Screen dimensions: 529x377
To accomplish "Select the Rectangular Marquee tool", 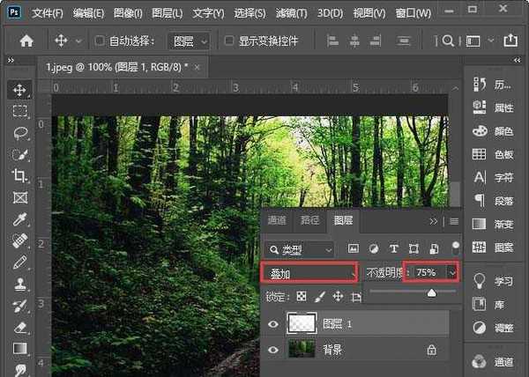I will (19, 111).
